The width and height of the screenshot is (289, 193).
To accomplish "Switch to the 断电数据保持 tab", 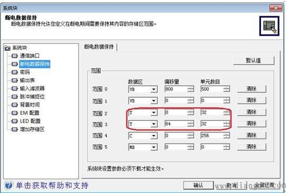I will coord(99,47).
